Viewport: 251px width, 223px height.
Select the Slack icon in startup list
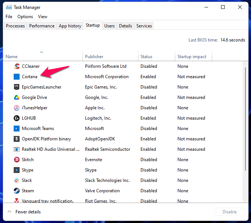click(x=17, y=180)
